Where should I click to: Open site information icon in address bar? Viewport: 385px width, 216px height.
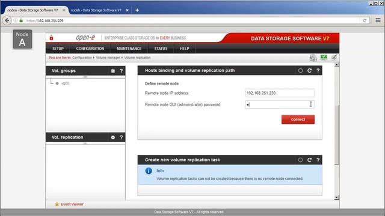pyautogui.click(x=16, y=20)
